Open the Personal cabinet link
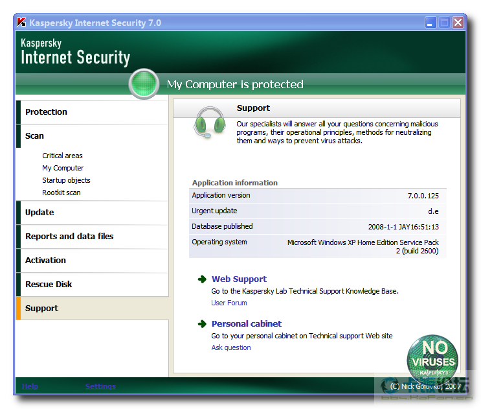The image size is (481, 409). pyautogui.click(x=247, y=324)
